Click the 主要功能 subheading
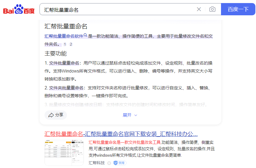 pos(56,54)
